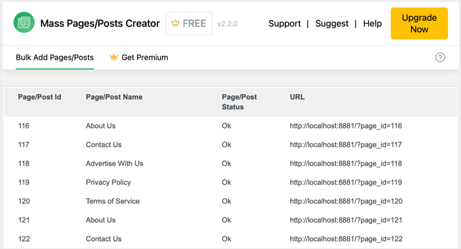Click the Page/Post Name column header
The height and width of the screenshot is (249, 461).
[114, 97]
